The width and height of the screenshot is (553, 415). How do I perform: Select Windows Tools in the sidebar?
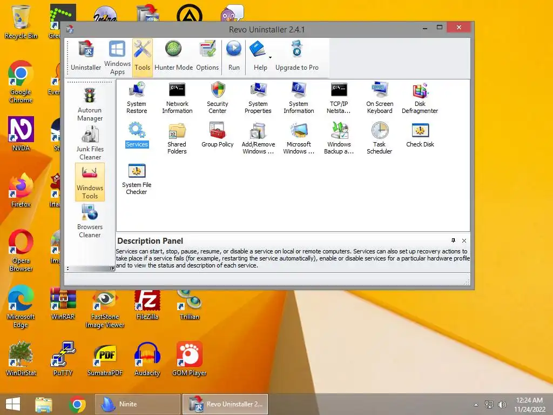tap(90, 182)
